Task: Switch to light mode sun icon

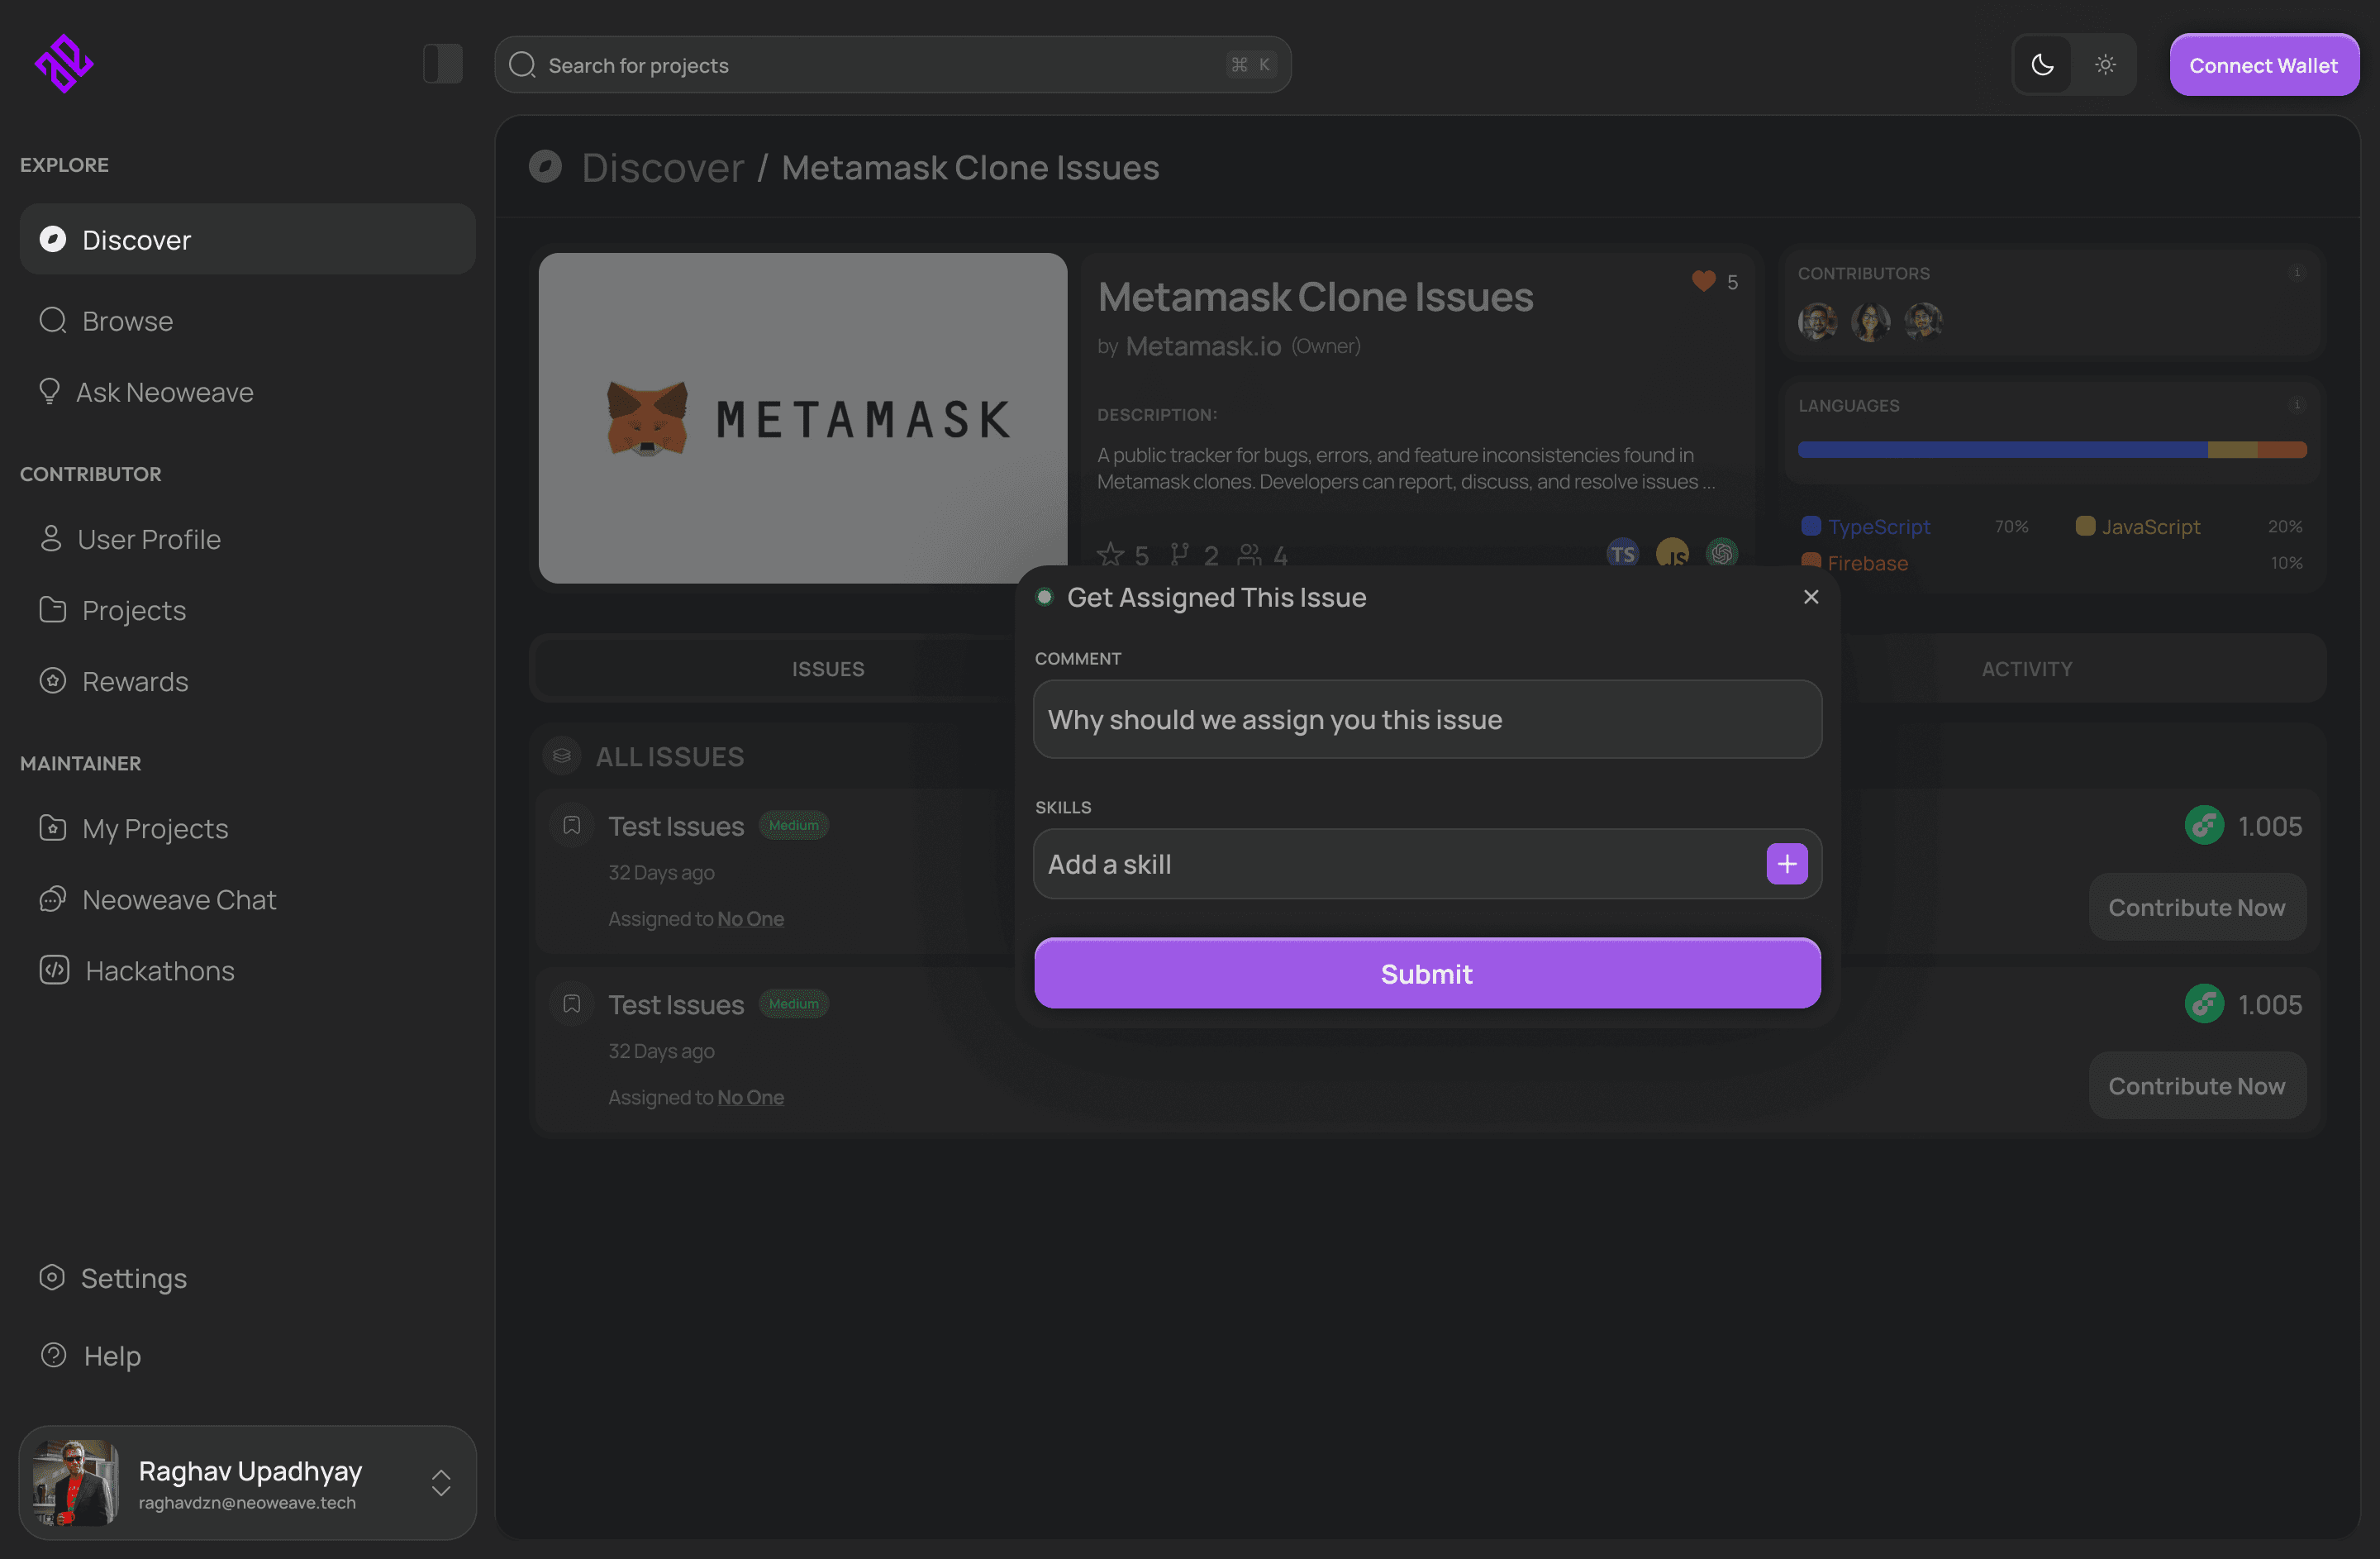Action: pos(2105,65)
